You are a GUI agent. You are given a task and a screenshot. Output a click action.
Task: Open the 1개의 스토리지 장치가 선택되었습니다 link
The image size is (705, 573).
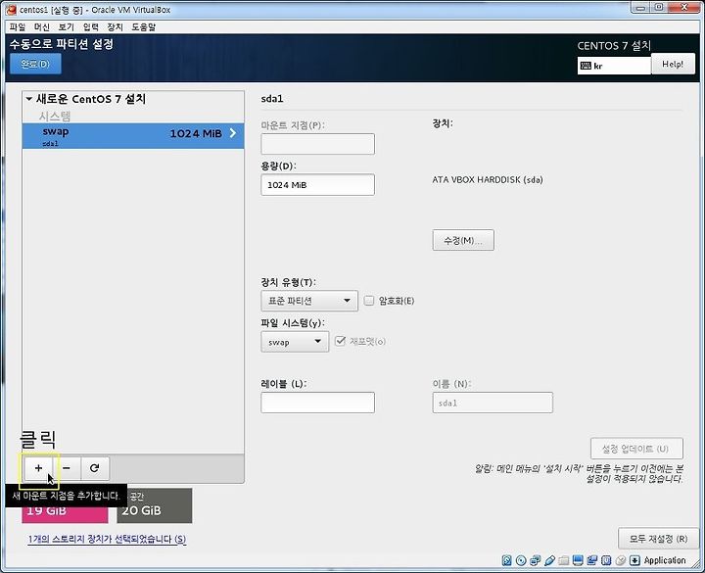coord(107,539)
